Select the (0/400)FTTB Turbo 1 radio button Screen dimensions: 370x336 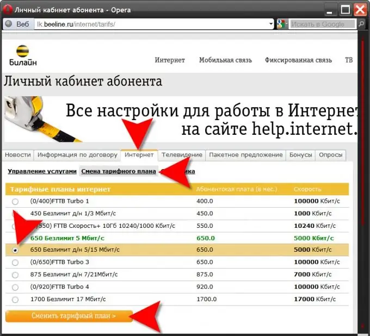pyautogui.click(x=15, y=202)
